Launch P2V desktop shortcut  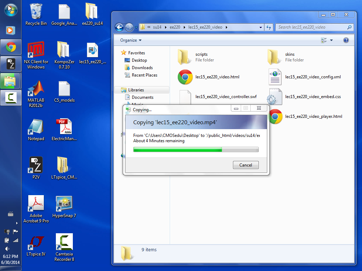coord(36,168)
